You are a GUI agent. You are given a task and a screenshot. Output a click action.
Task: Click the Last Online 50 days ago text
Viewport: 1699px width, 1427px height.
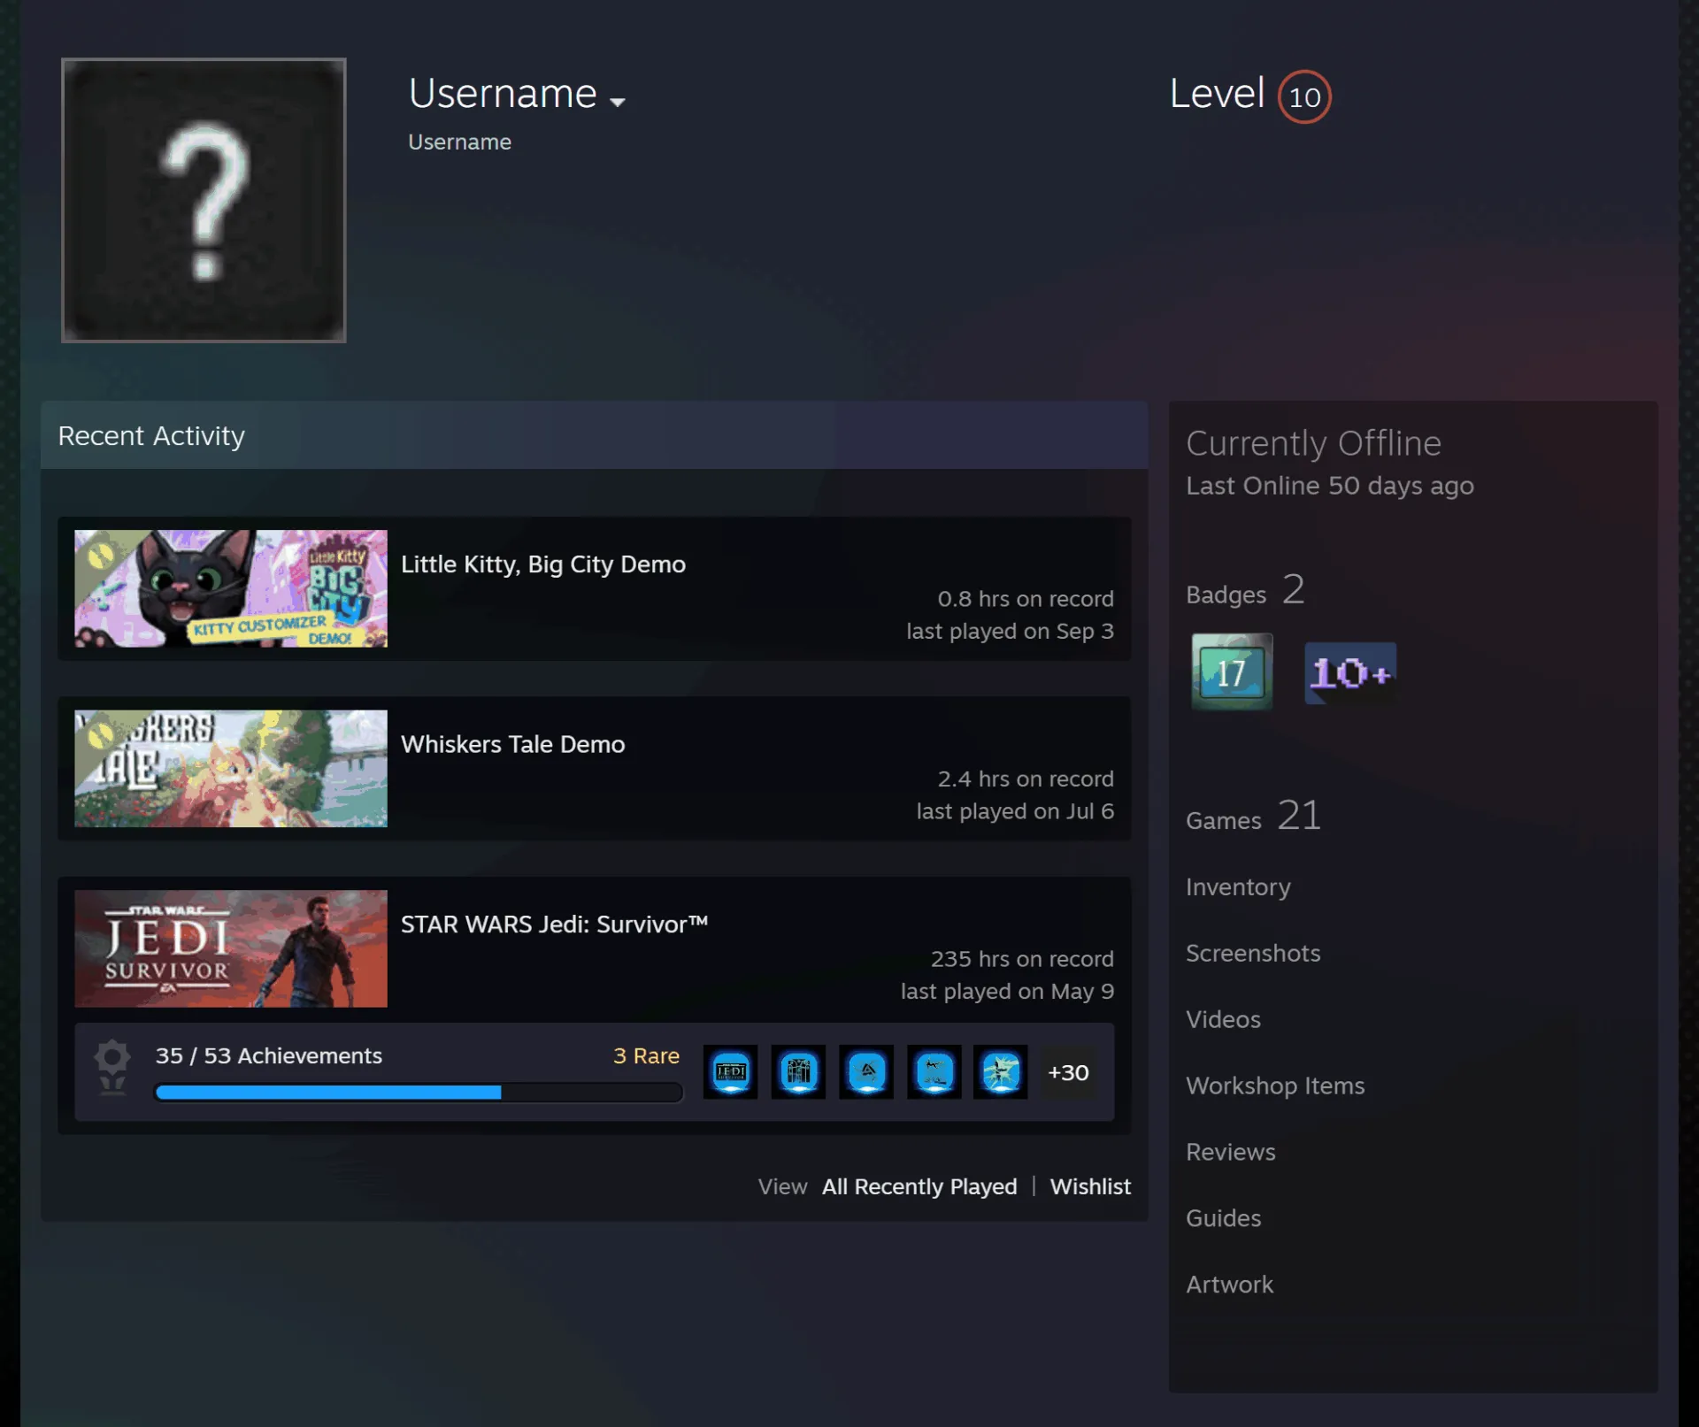coord(1330,486)
